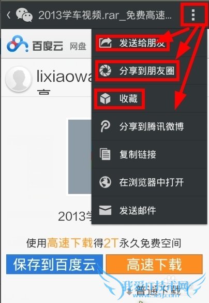Screen dimensions: 209x303
Task: Click the envelope mail icon
Action: (105, 210)
